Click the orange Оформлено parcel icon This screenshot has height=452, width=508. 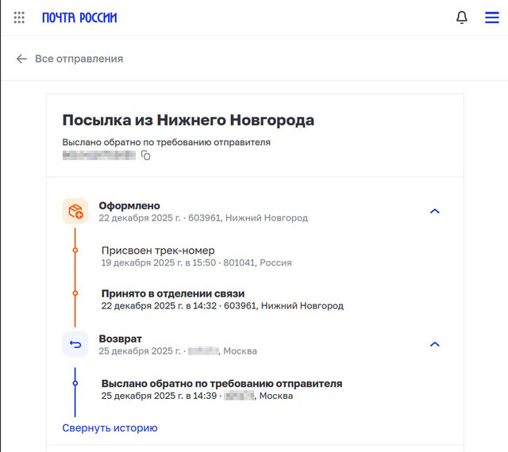coord(75,211)
